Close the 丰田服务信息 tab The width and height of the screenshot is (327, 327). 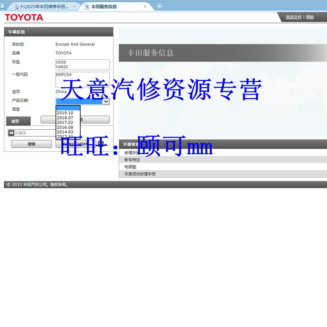click(x=145, y=7)
